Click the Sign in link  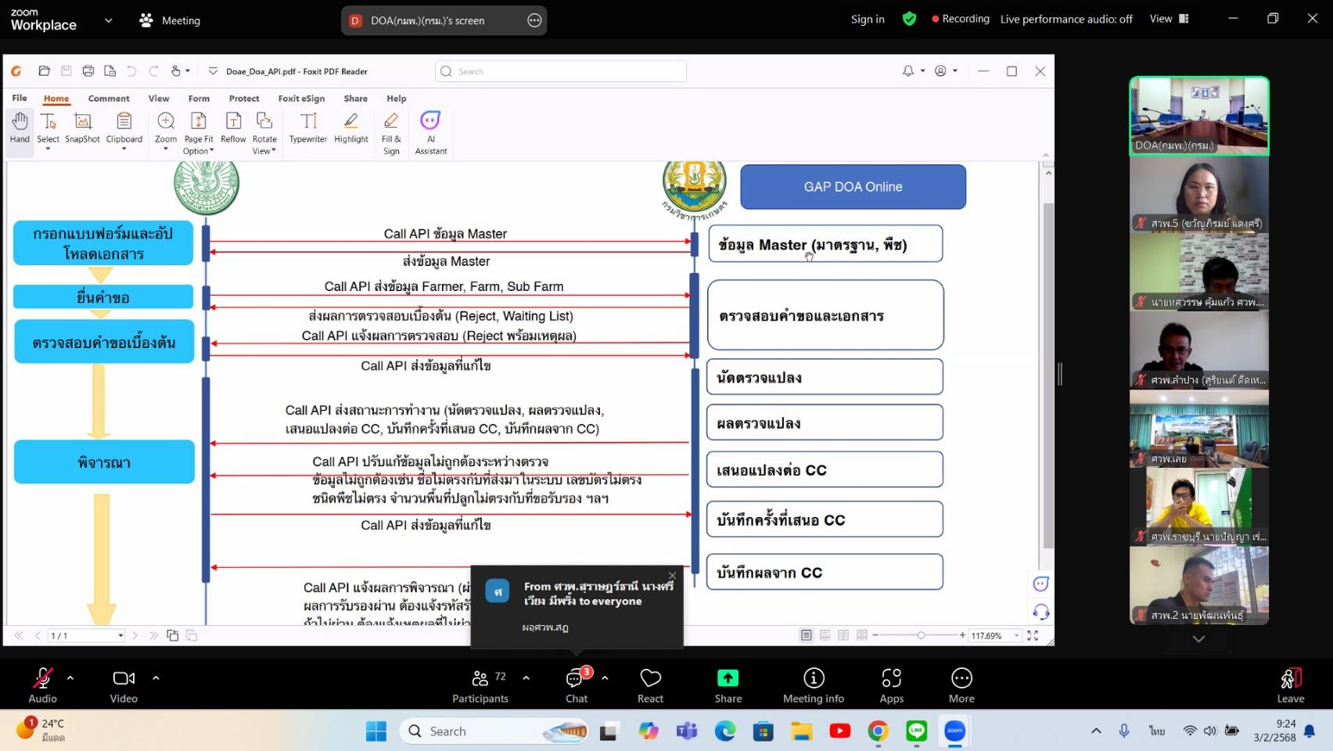click(868, 19)
